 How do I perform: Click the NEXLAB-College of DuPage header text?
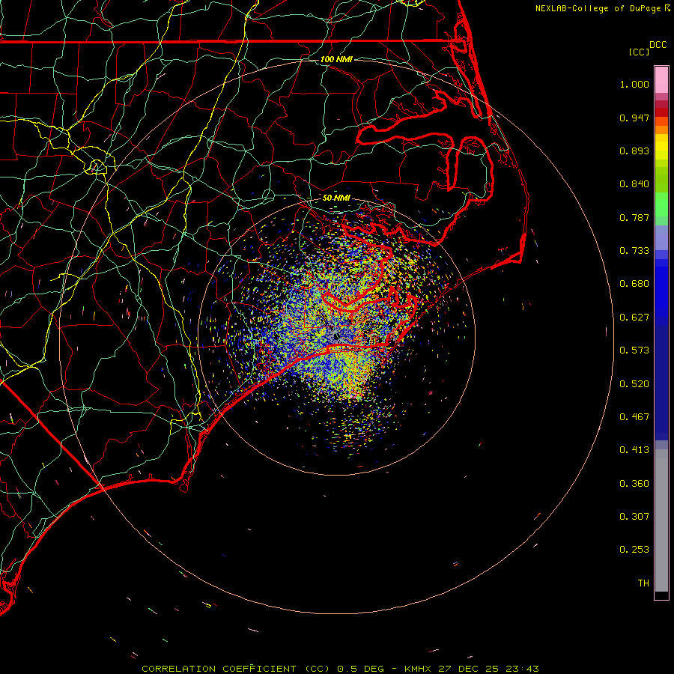598,8
